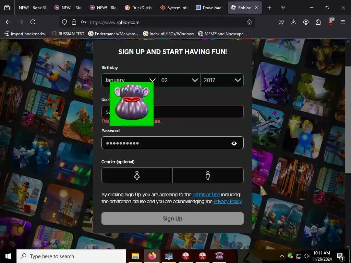Open saved logins key icon
Image resolution: width=351 pixels, height=263 pixels.
84,22
